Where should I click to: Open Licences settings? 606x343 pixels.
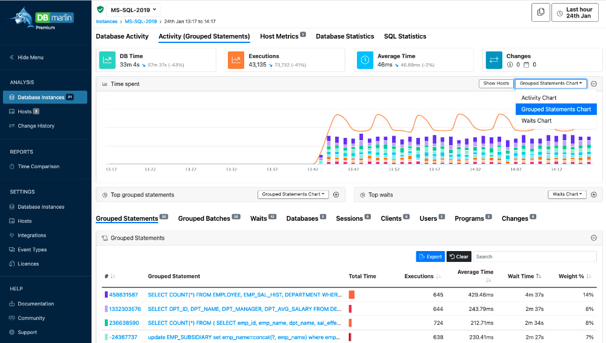click(x=24, y=264)
